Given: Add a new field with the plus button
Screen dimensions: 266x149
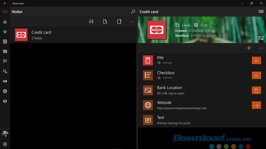Looking at the screenshot, I should click(249, 48).
